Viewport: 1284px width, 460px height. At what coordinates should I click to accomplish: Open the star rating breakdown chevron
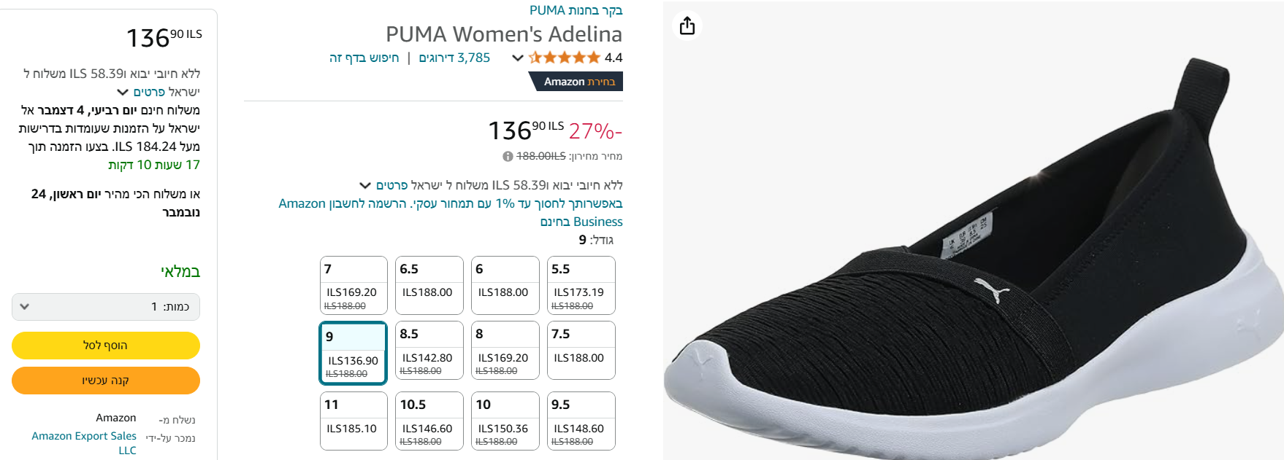pyautogui.click(x=518, y=58)
